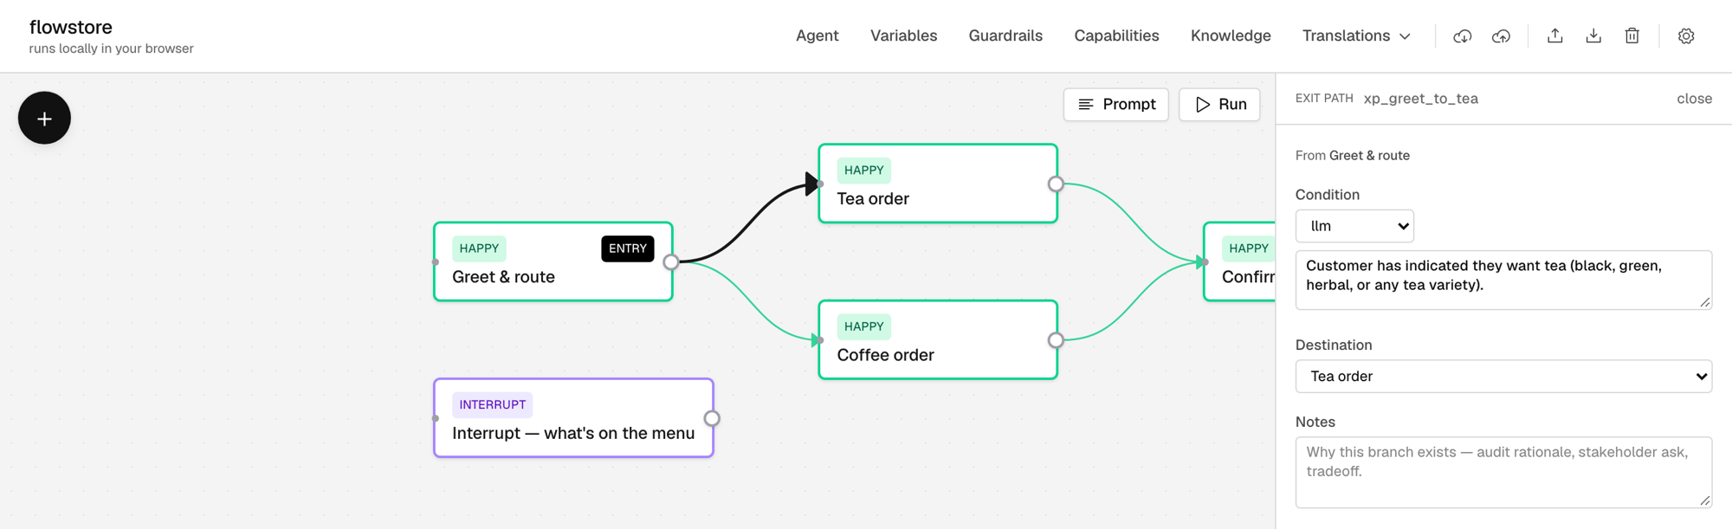Select the partially visible Confirm node
The width and height of the screenshot is (1732, 529).
pyautogui.click(x=1239, y=261)
